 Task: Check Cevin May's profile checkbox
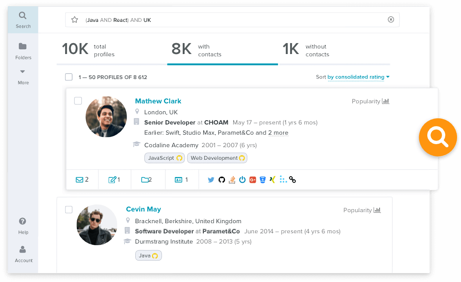[69, 210]
